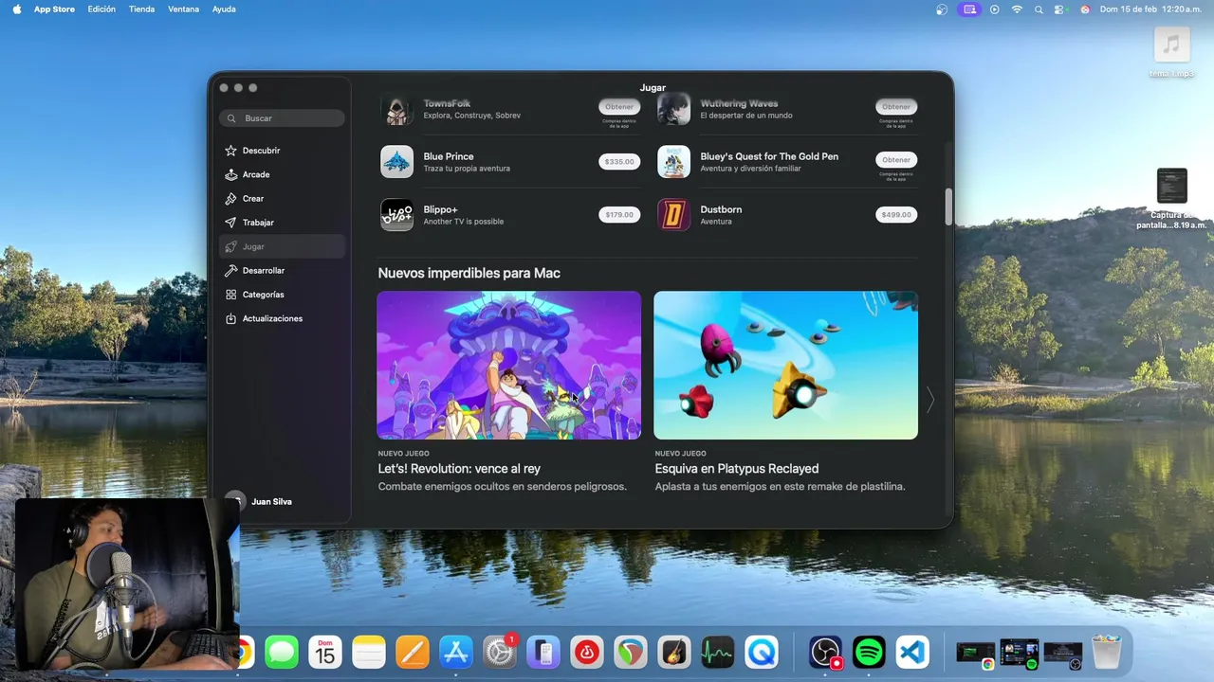
Task: Open the Blue Prince app icon
Action: pos(396,161)
